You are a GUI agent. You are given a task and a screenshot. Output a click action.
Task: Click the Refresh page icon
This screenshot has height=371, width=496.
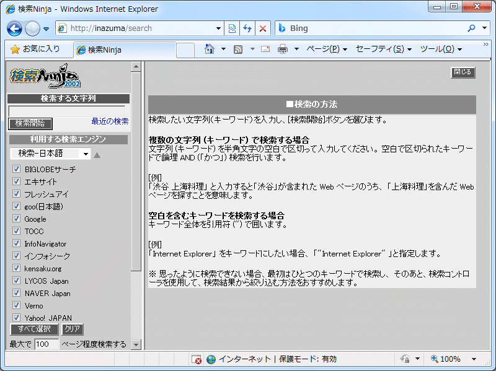(x=247, y=28)
